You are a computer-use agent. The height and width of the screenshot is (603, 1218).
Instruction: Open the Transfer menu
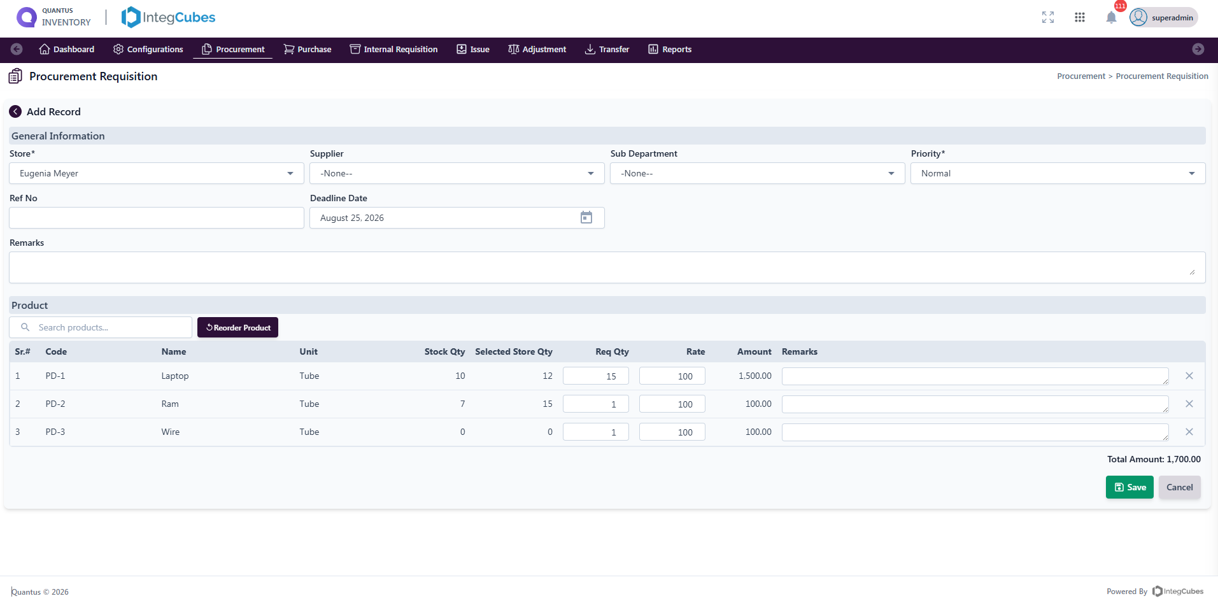pos(607,49)
